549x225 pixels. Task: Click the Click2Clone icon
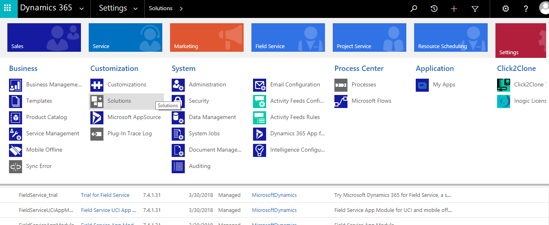point(504,85)
